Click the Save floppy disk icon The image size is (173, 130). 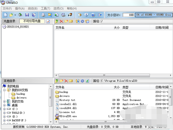(27, 15)
